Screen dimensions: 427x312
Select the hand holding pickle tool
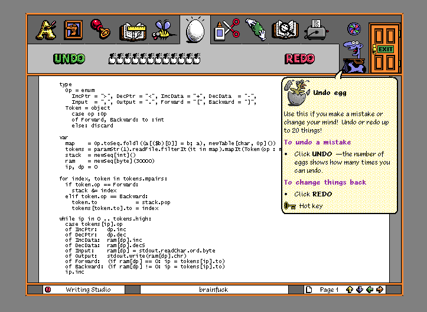pos(256,29)
